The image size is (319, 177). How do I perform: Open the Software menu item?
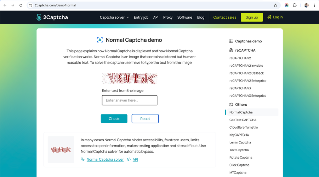(185, 17)
